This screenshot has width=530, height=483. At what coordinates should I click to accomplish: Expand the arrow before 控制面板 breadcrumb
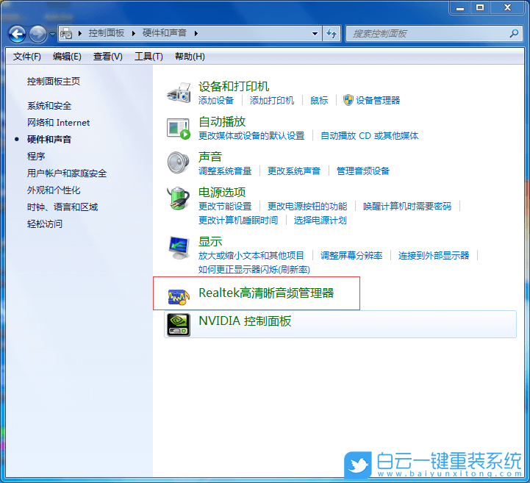(80, 33)
